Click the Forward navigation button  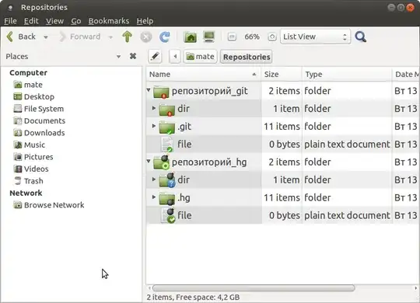click(80, 37)
